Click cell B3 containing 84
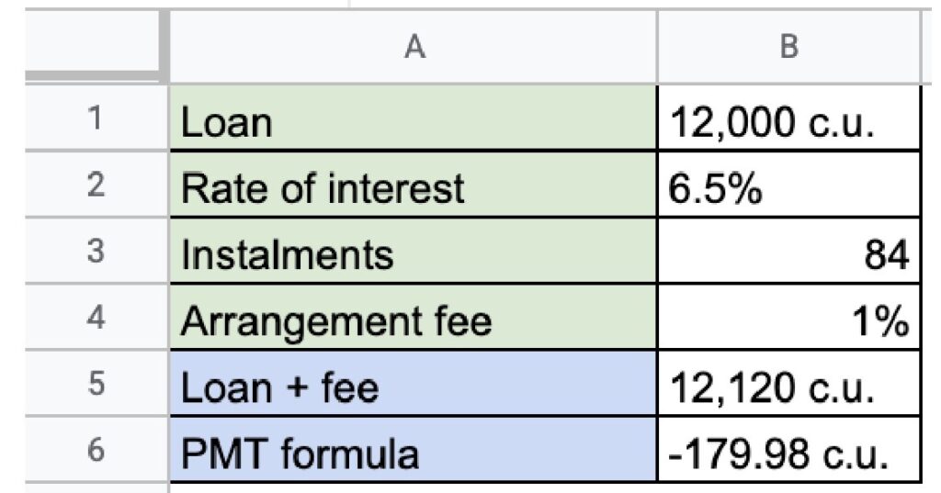 tap(788, 254)
